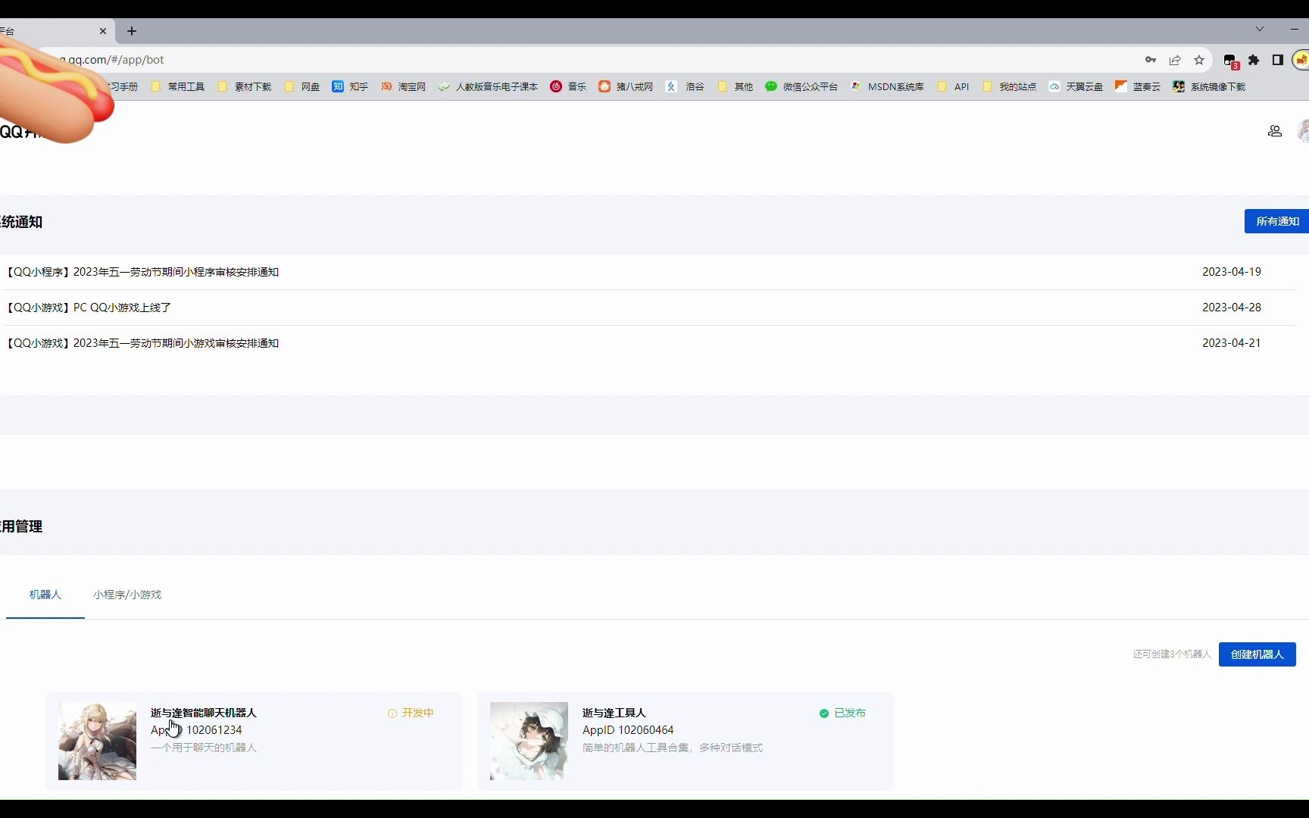1309x818 pixels.
Task: Open the MSDN系统库 bookmark
Action: coord(887,87)
